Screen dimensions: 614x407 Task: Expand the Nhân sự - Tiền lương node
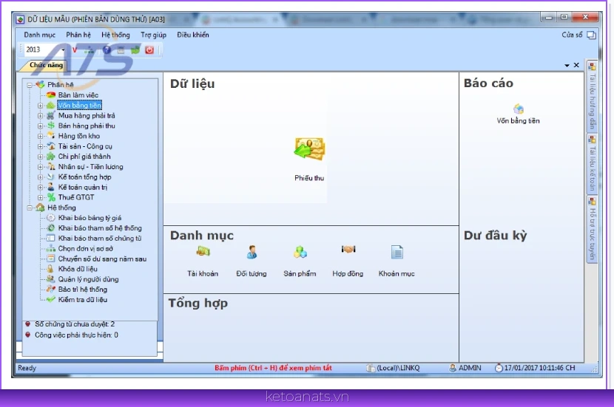(x=41, y=167)
